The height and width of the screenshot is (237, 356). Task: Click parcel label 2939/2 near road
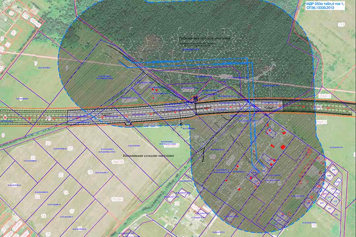click(x=325, y=96)
